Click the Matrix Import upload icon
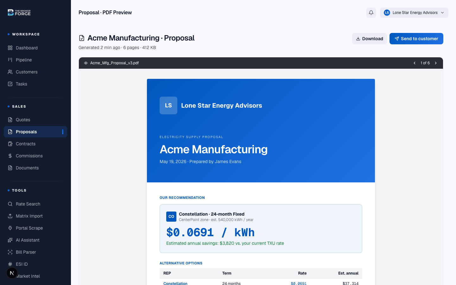The width and height of the screenshot is (456, 285). tap(10, 216)
